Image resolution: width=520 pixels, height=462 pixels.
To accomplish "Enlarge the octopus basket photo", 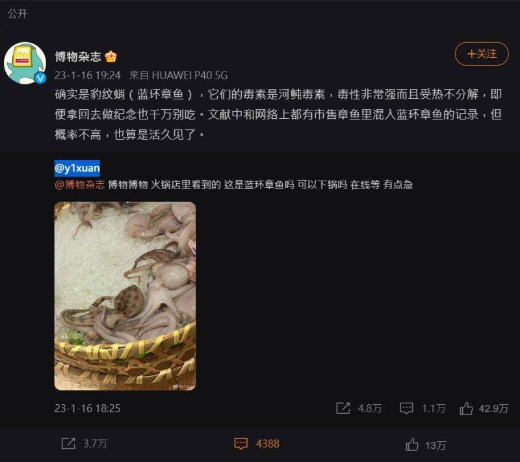I will pos(125,296).
